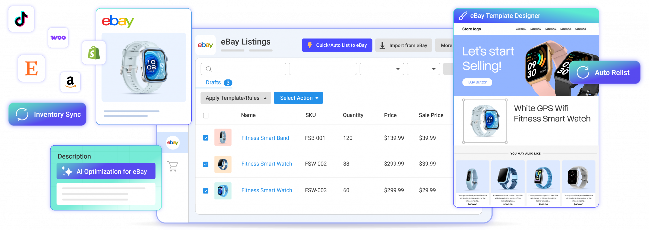Click the eBay logo beside eBay Listings

205,45
